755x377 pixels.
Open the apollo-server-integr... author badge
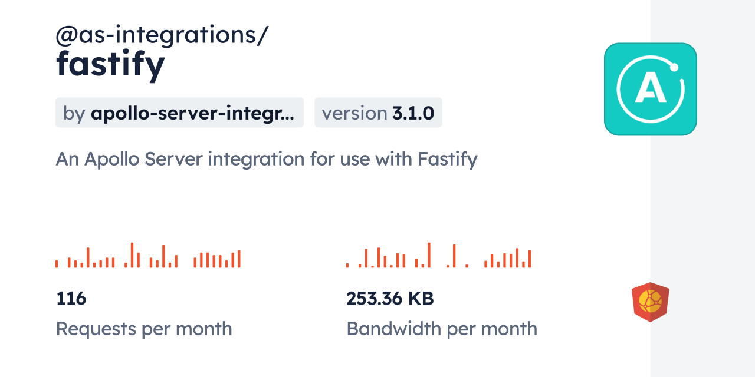(179, 113)
